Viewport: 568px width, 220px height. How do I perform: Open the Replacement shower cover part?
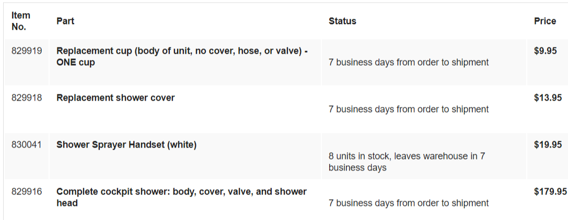(x=115, y=98)
